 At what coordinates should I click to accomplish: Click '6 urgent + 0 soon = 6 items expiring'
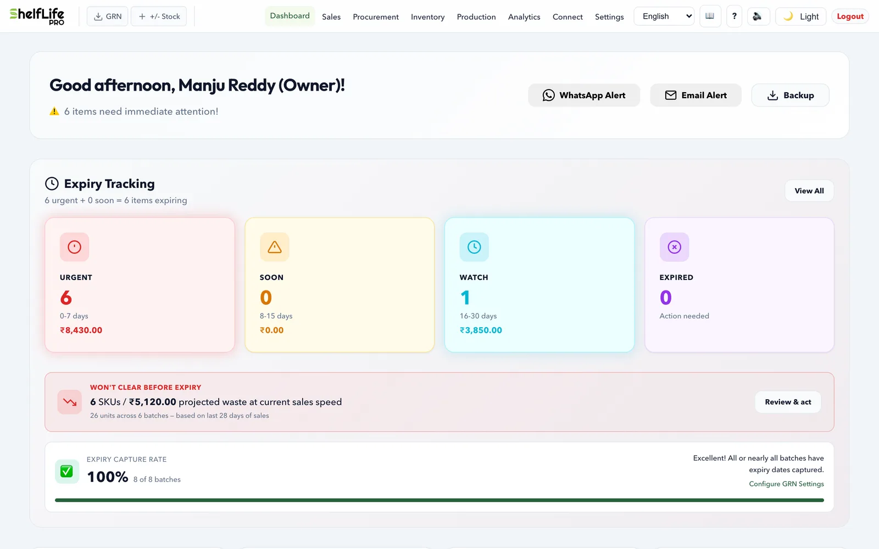[116, 200]
